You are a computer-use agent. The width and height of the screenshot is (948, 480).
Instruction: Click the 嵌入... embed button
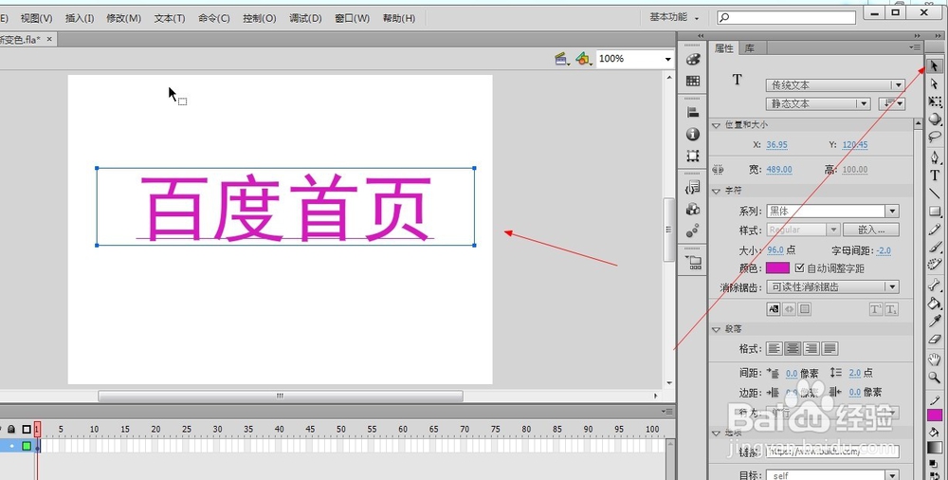point(871,230)
